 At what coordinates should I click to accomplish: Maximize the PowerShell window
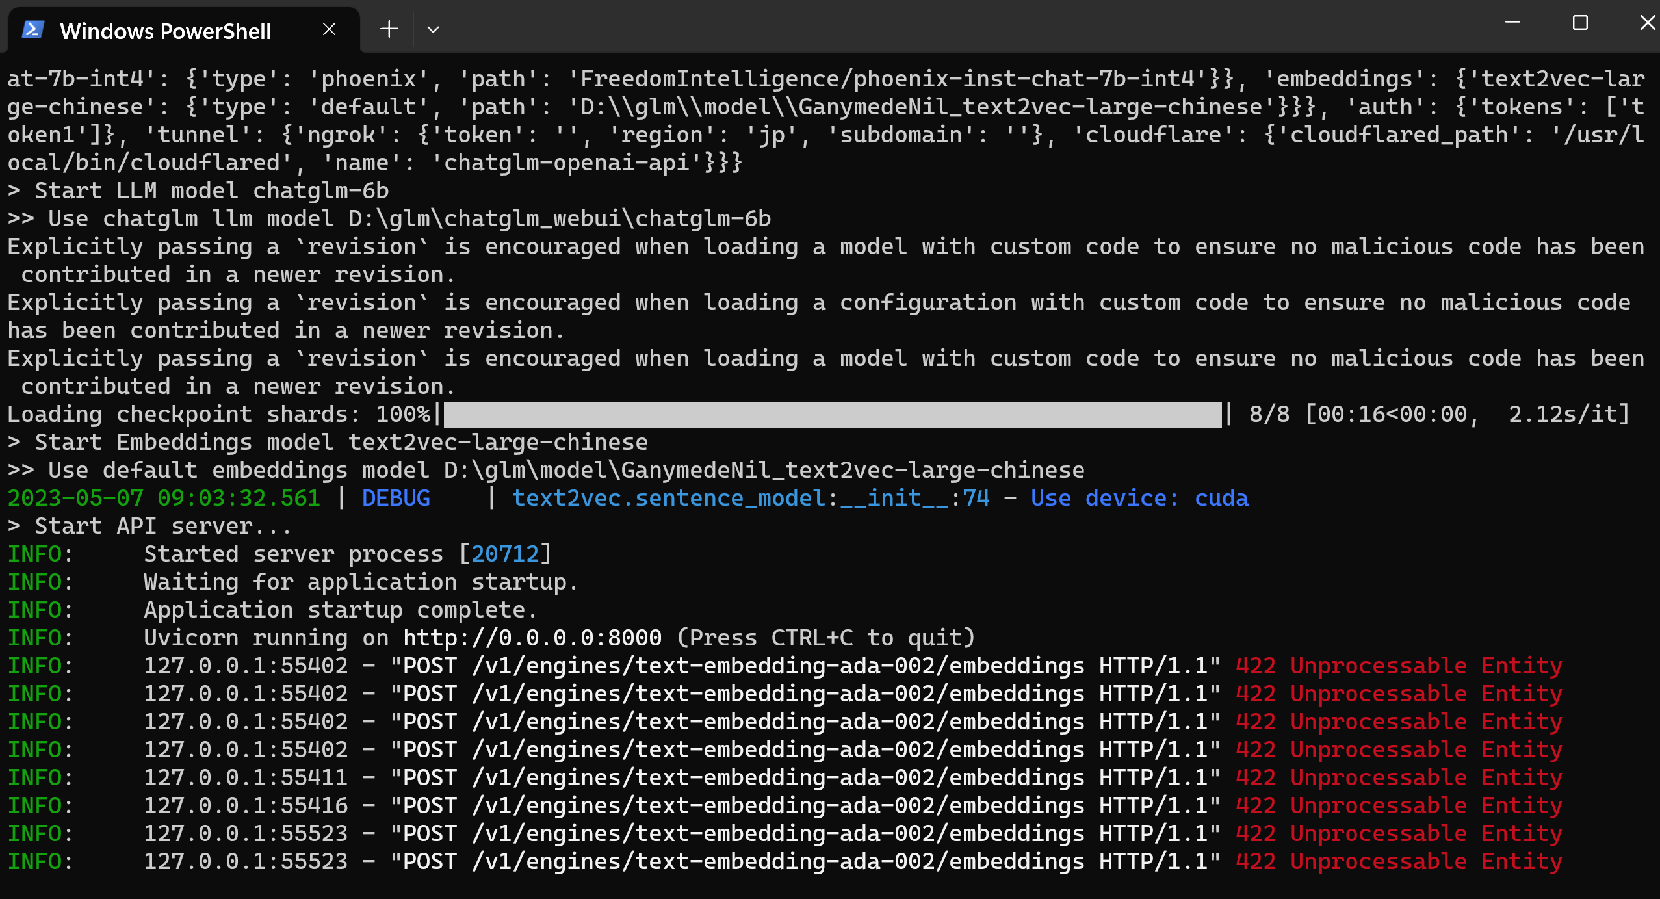tap(1580, 23)
